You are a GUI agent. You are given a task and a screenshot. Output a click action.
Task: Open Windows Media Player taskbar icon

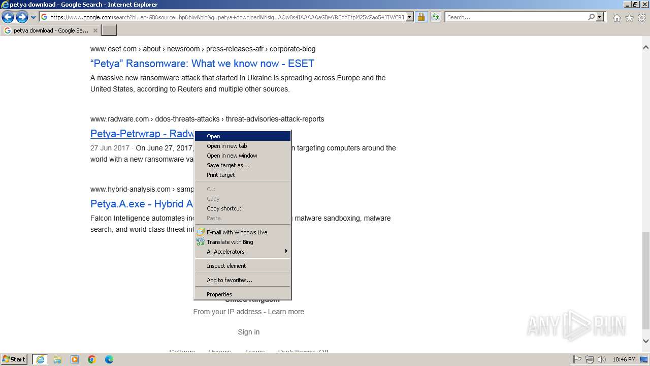click(x=75, y=359)
